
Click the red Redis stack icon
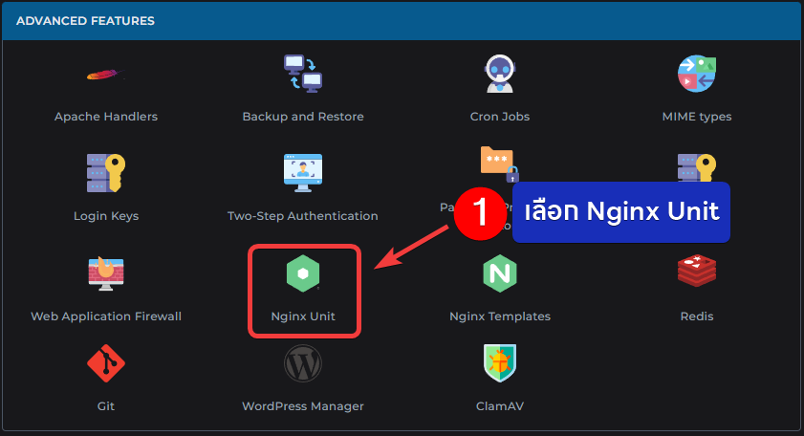pos(697,271)
